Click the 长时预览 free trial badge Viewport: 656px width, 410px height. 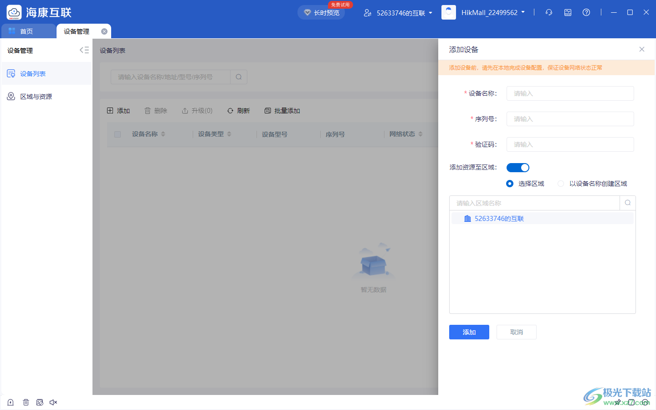(321, 13)
